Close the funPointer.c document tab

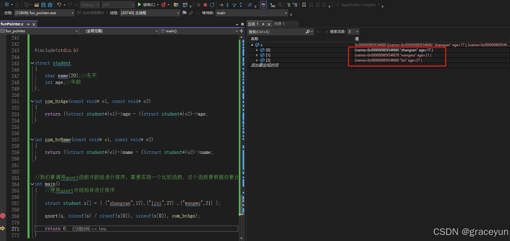pyautogui.click(x=34, y=24)
